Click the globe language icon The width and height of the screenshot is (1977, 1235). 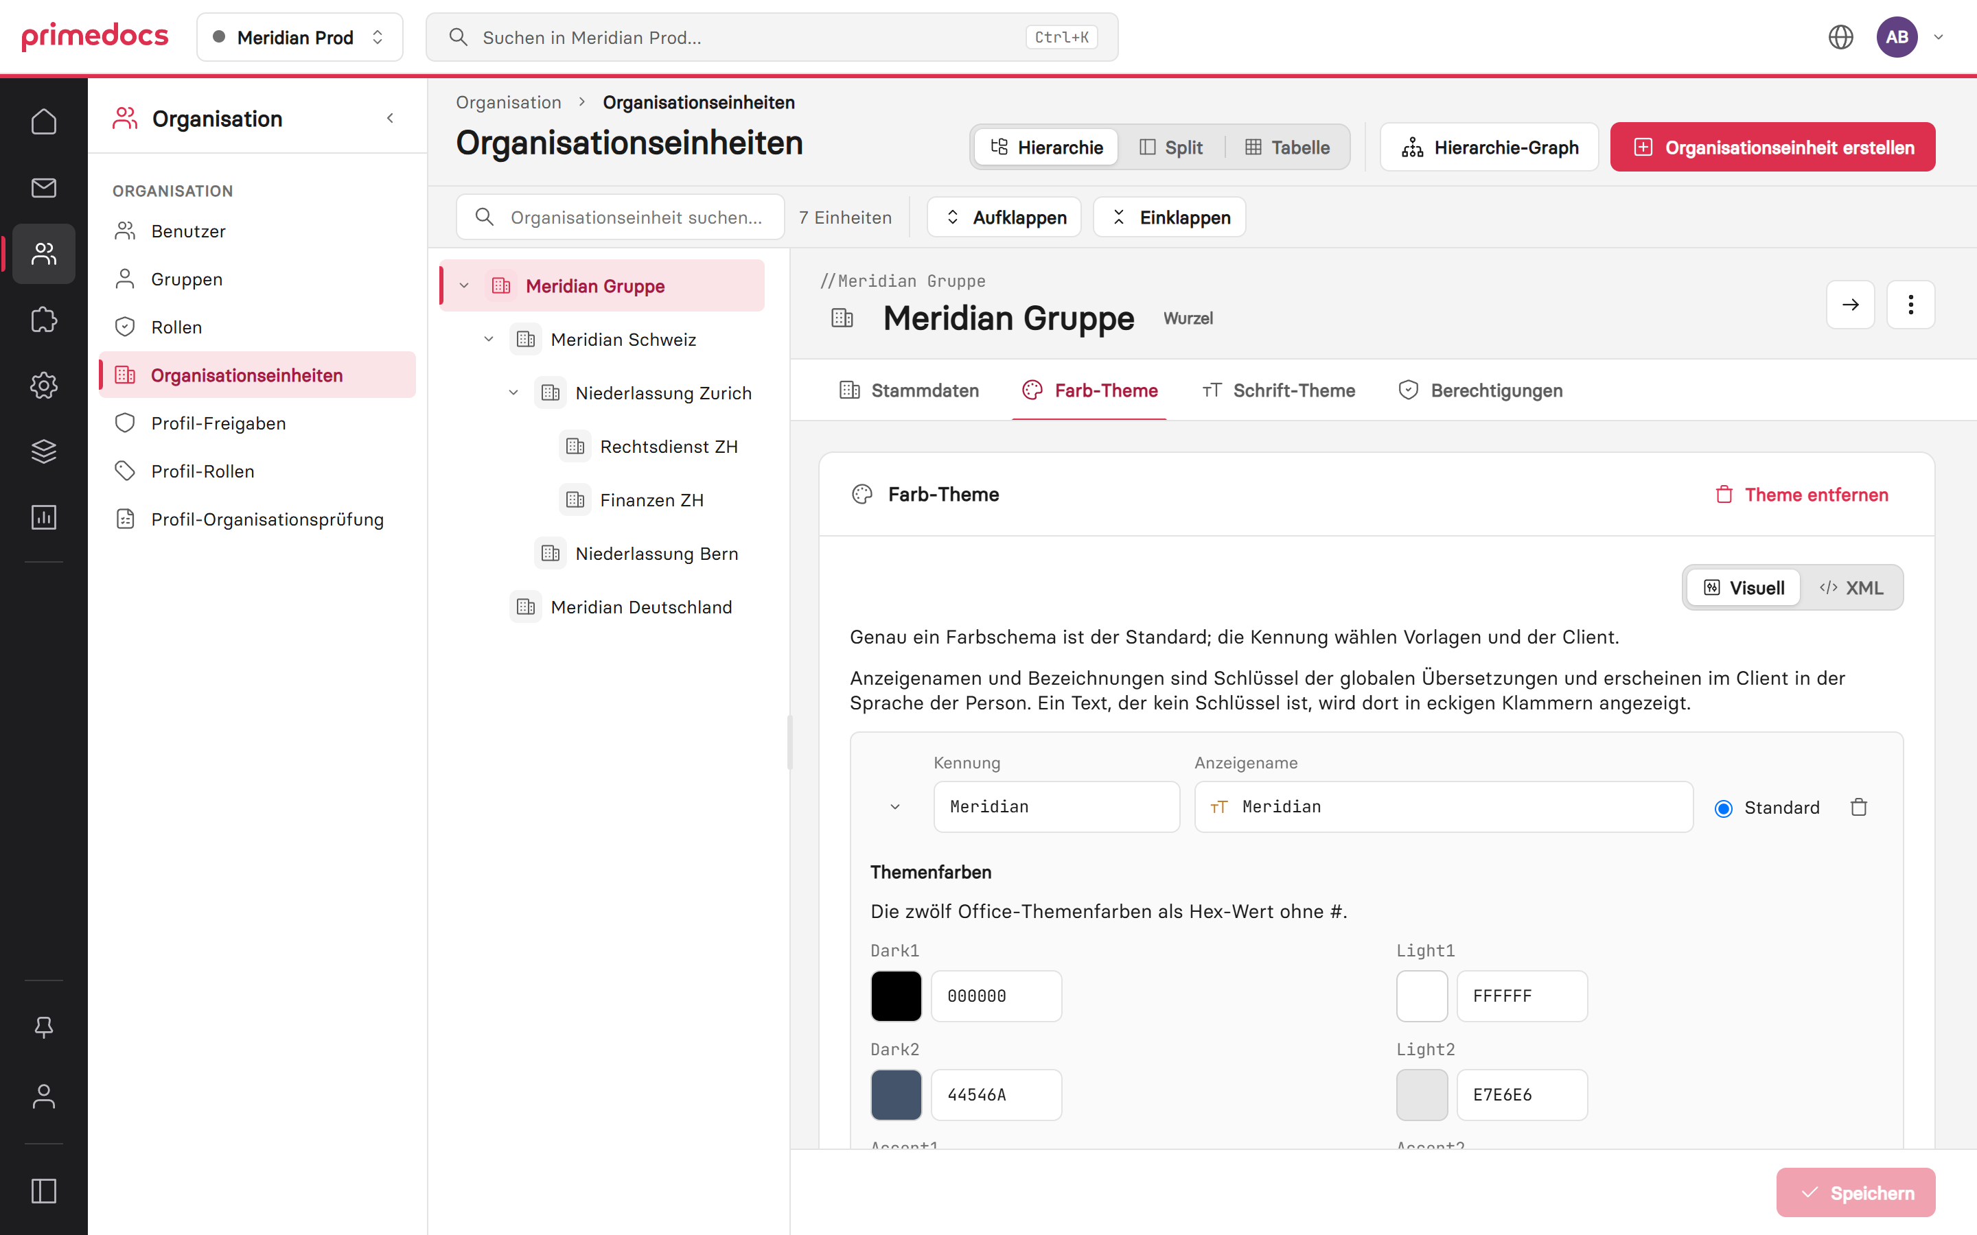pyautogui.click(x=1840, y=37)
